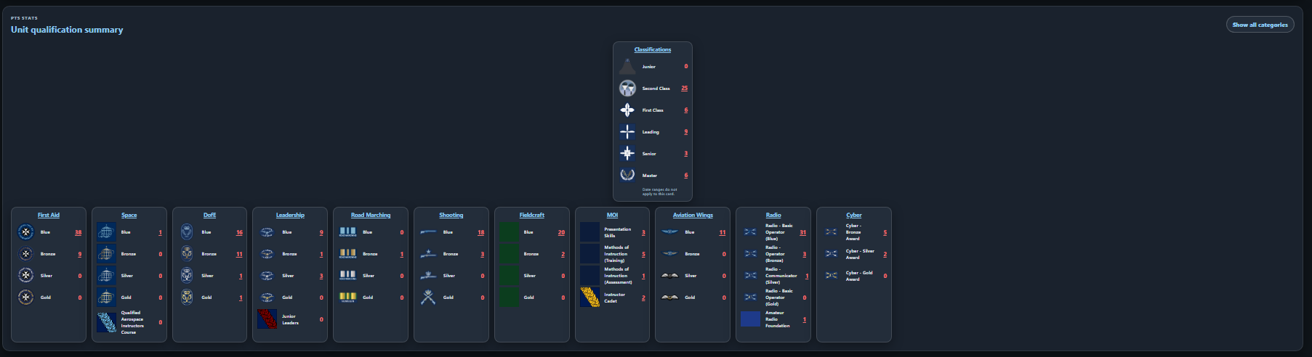The width and height of the screenshot is (1312, 357).
Task: Click the 'Cyber - Silver Award' label
Action: (860, 254)
